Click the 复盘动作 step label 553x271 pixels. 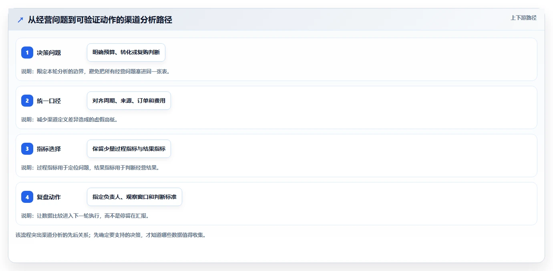coord(49,197)
